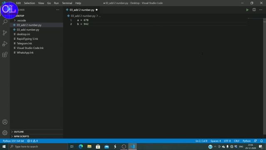Open the Accounts menu icon
Viewport: 266px width, 150px height.
click(x=5, y=122)
